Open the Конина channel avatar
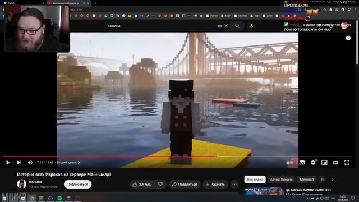The height and width of the screenshot is (202, 359). (21, 184)
